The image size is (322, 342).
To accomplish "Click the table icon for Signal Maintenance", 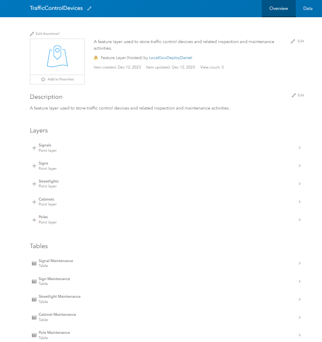I will tap(34, 264).
